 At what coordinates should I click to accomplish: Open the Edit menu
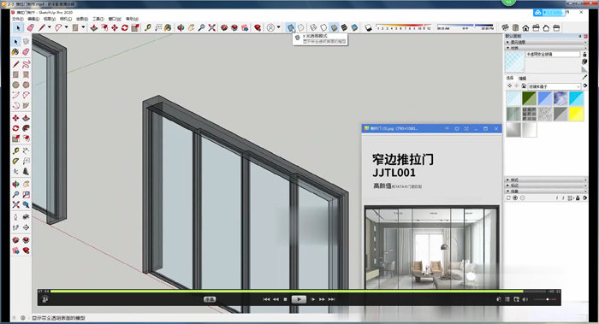point(33,19)
